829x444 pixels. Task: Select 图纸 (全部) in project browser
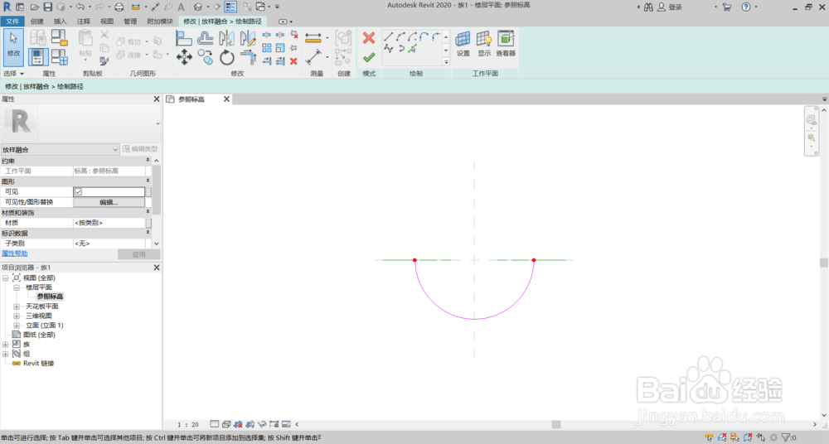pyautogui.click(x=39, y=335)
